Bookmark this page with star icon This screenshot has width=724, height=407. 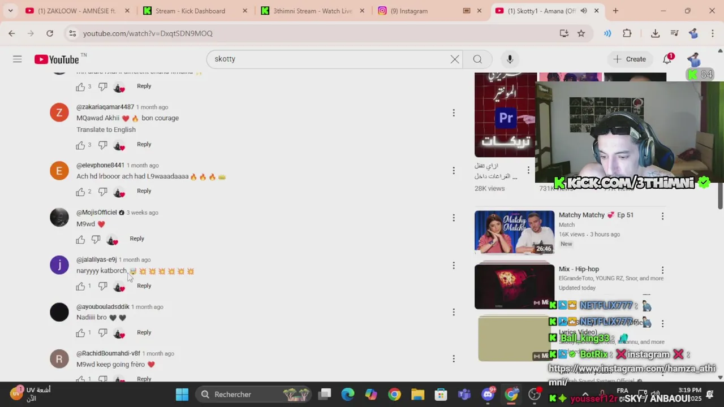click(x=581, y=33)
